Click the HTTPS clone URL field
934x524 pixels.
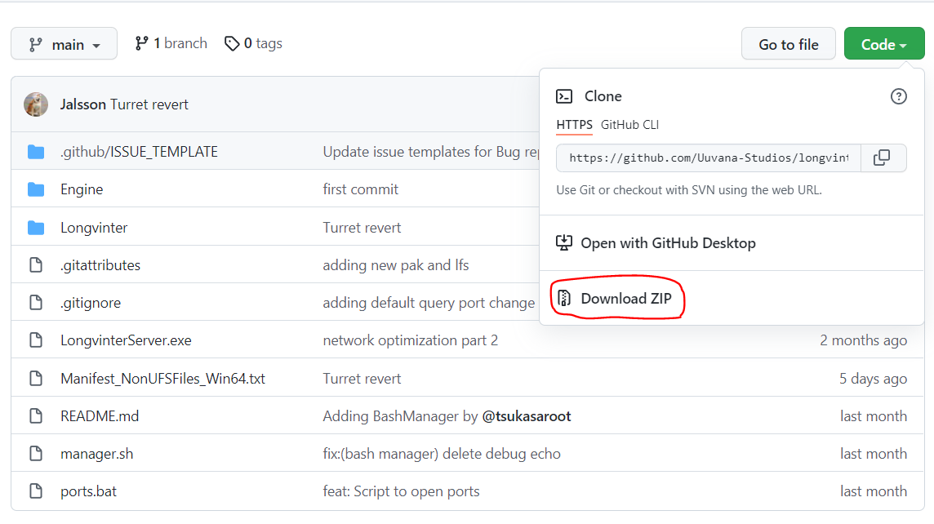coord(708,158)
